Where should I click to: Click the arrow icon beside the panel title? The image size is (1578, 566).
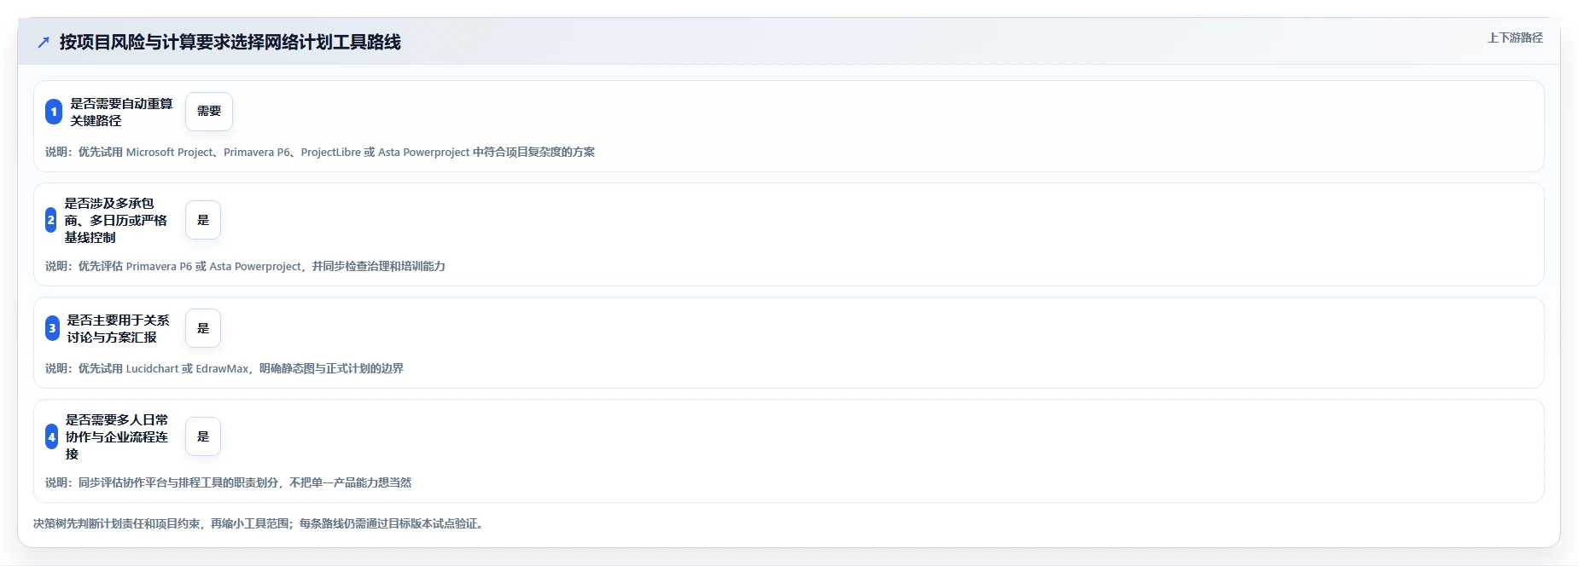[44, 42]
